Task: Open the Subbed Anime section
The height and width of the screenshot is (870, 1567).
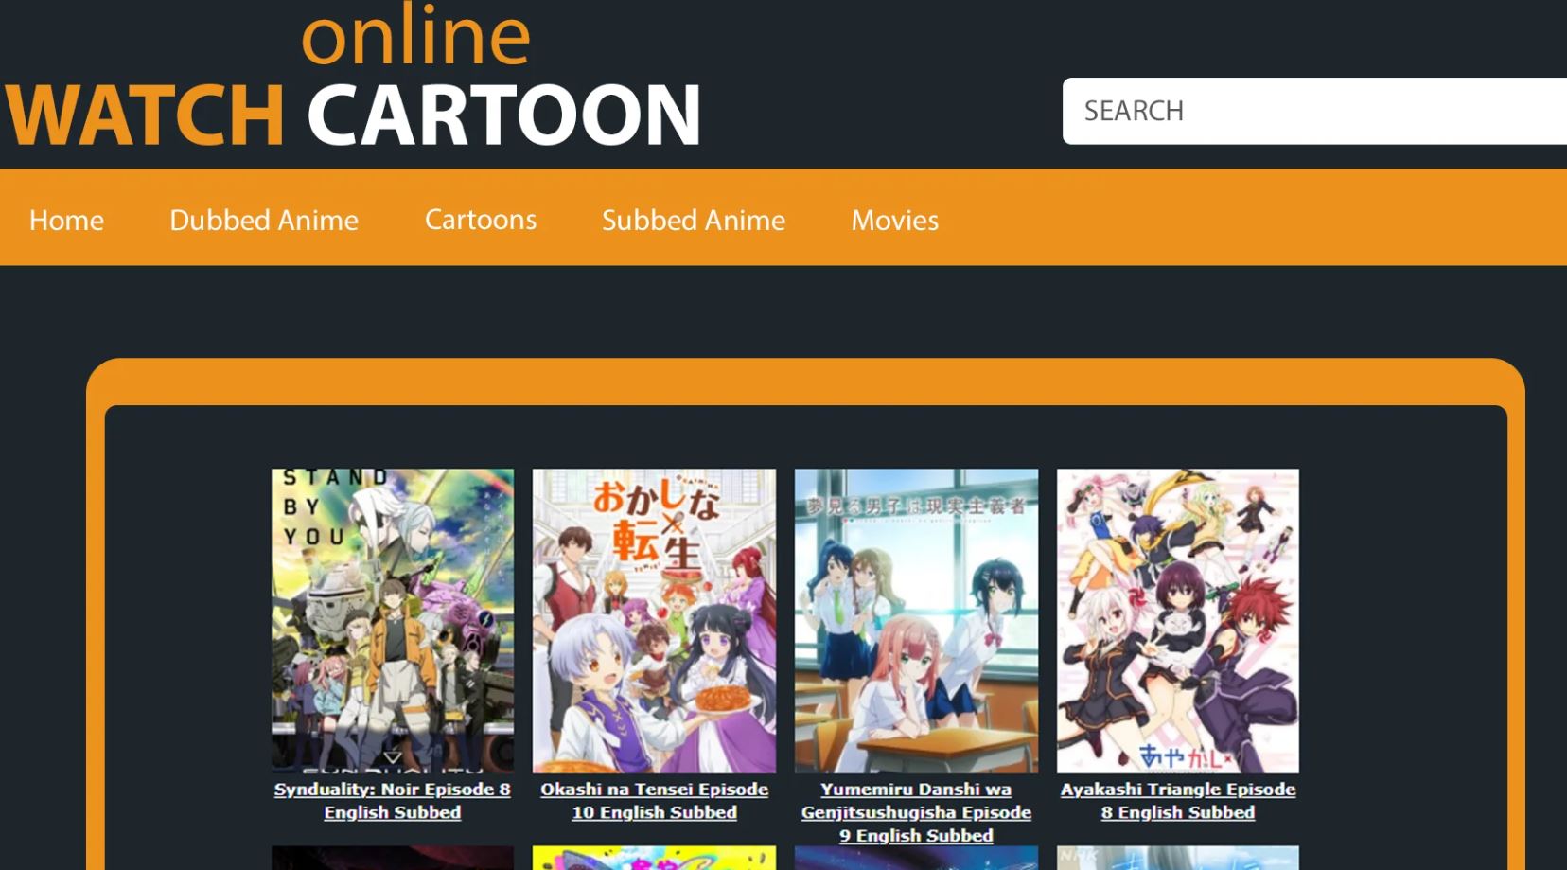Action: tap(693, 220)
